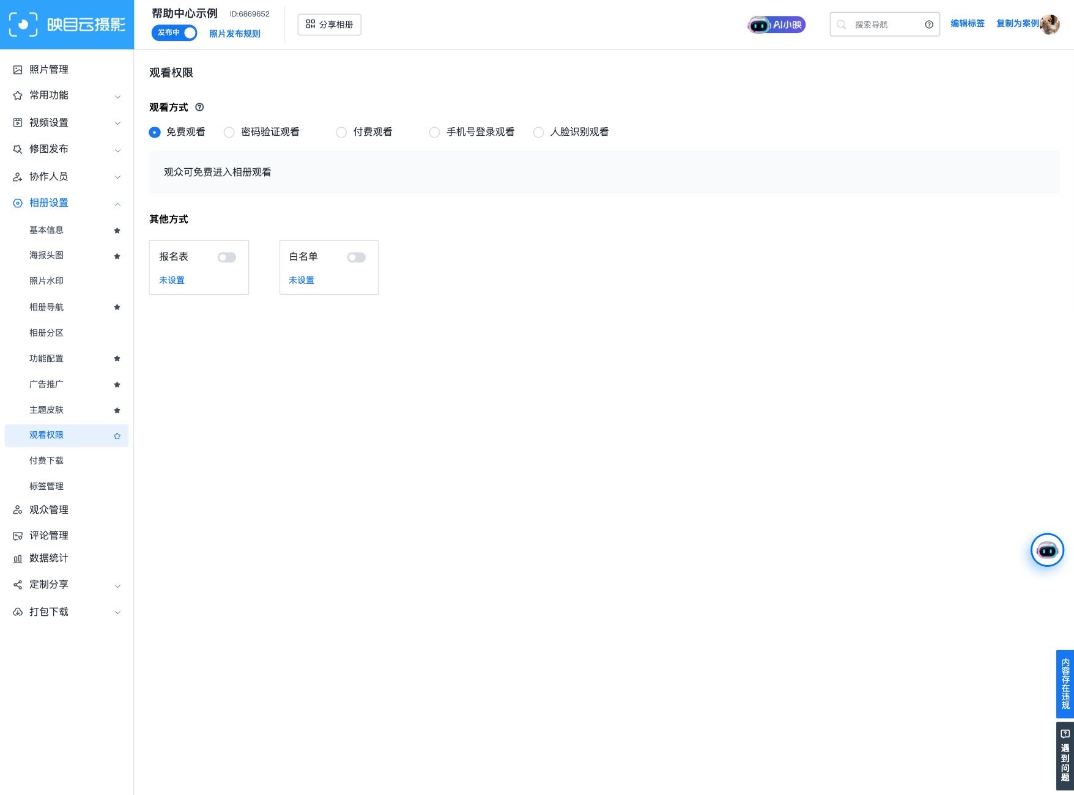
Task: Select the 付费观看 radio option
Action: tap(341, 132)
